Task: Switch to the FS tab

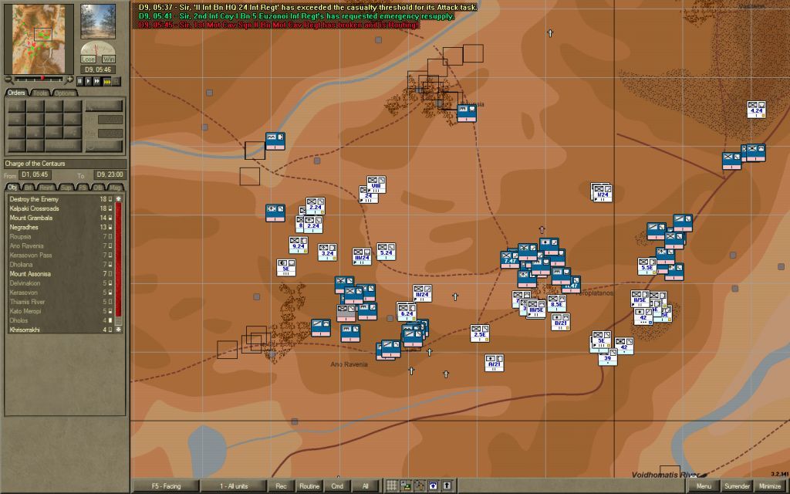Action: 83,187
